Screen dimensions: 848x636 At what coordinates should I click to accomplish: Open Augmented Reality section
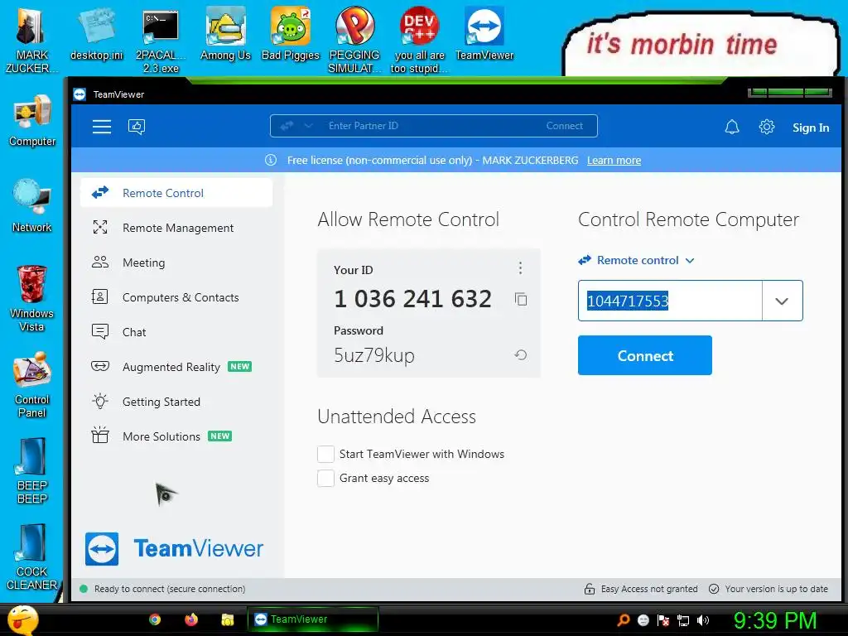pos(176,367)
